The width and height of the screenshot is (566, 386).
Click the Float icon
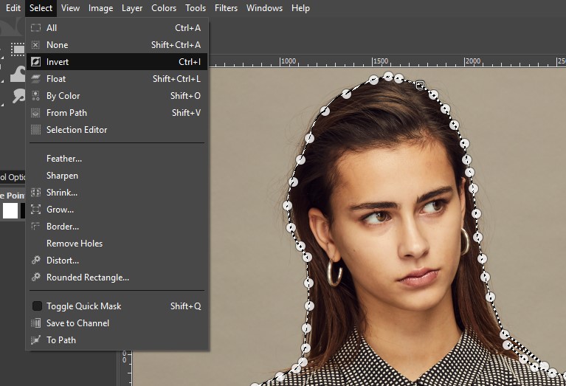click(35, 79)
